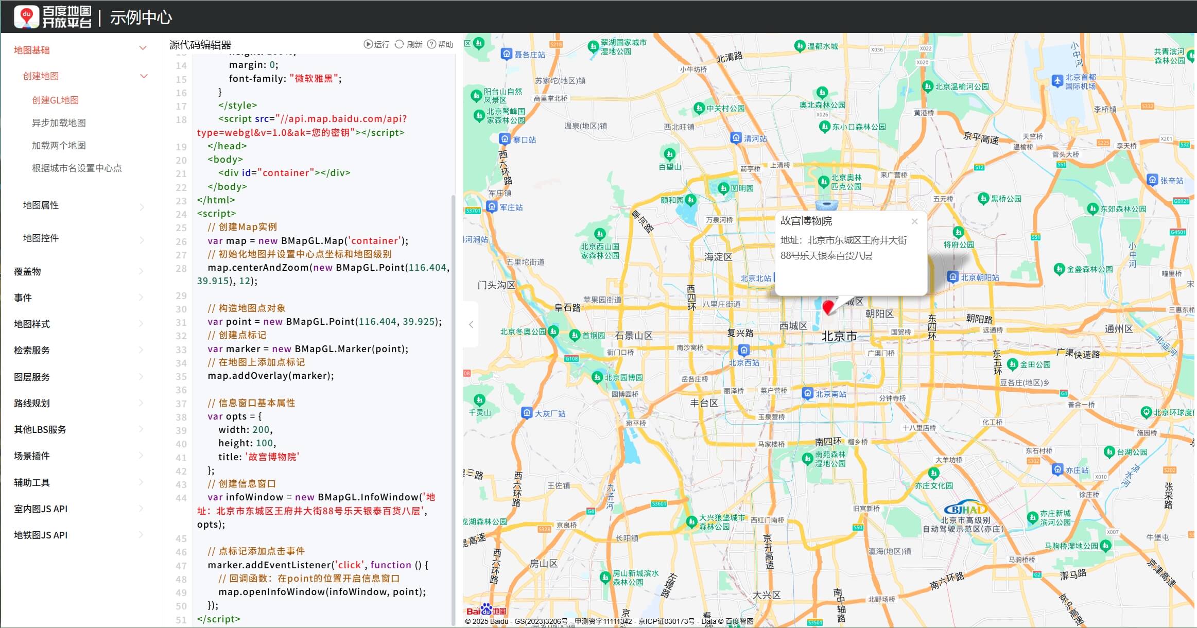
Task: Expand the 地图属性 section arrow
Action: tap(142, 207)
